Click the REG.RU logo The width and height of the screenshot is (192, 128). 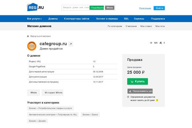tap(35, 7)
